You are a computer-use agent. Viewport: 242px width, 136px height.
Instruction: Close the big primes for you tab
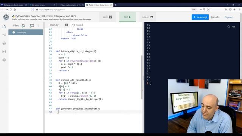click(54, 5)
